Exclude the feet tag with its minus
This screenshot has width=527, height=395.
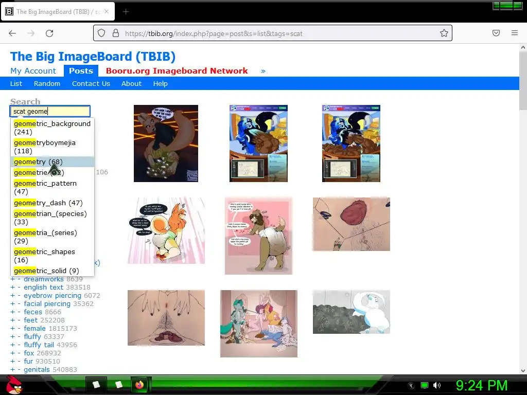tap(19, 320)
